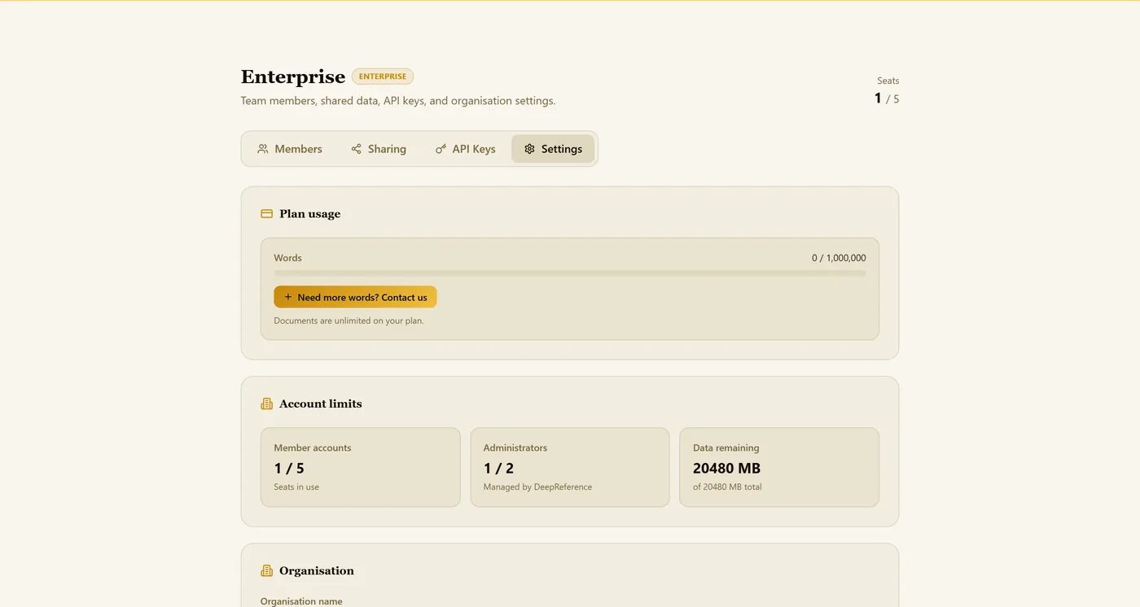Click the Account limits section heading
The height and width of the screenshot is (607, 1140).
point(320,404)
